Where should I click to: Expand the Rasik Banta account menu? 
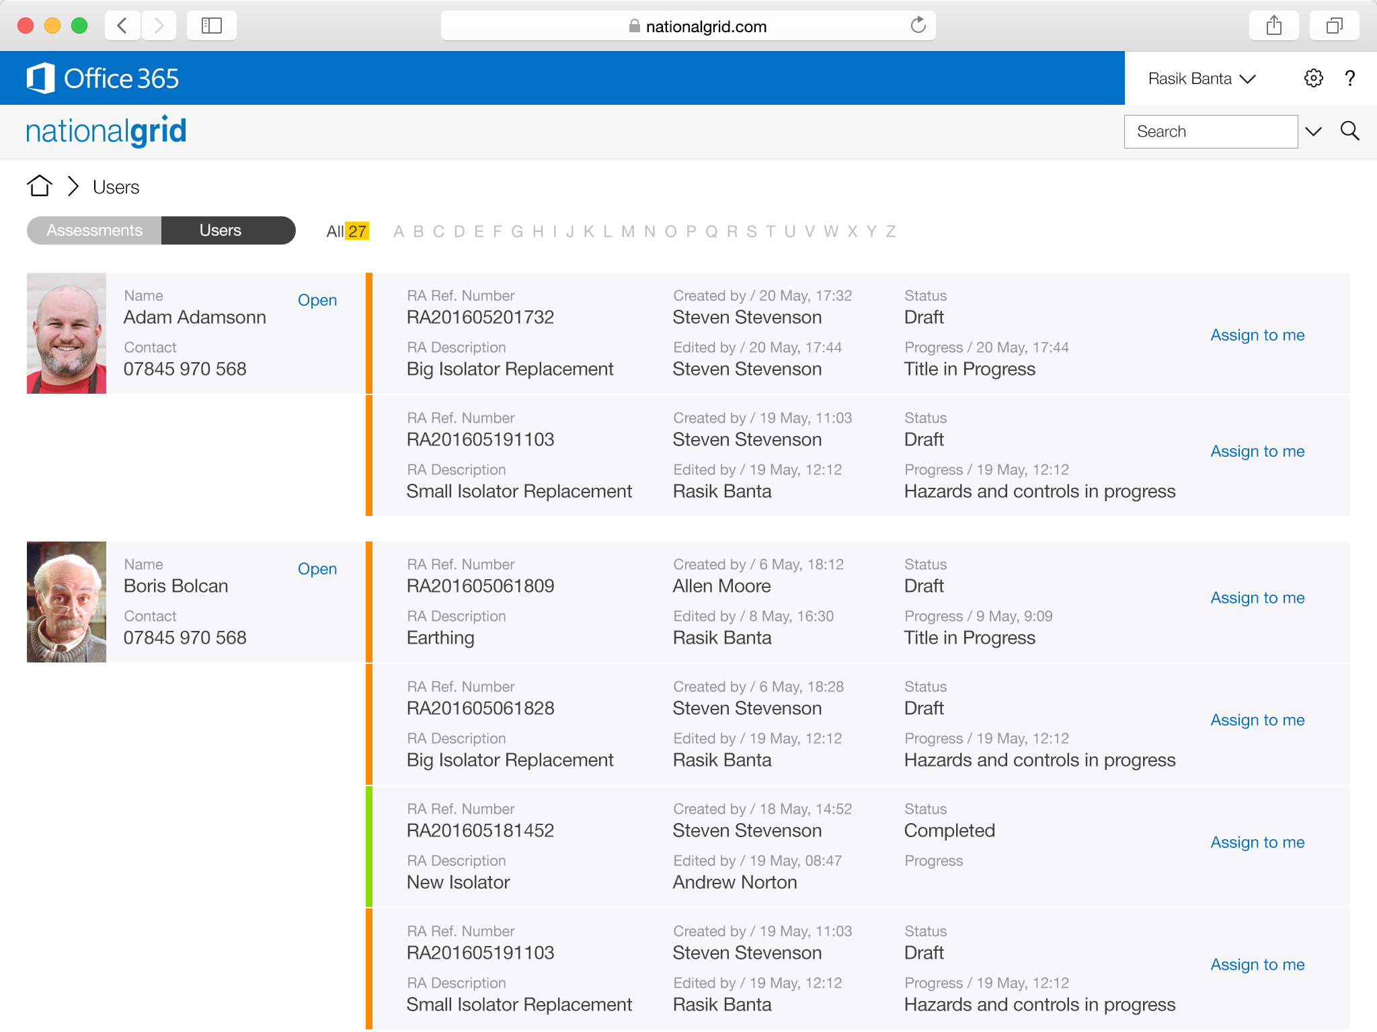click(x=1201, y=79)
